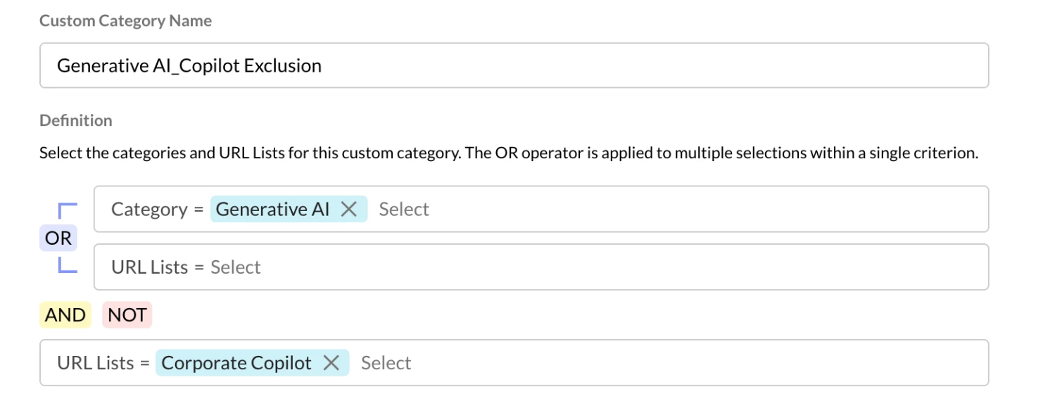The image size is (1043, 415).
Task: Open Select dropdown beside Corporate Copilot
Action: [x=386, y=363]
